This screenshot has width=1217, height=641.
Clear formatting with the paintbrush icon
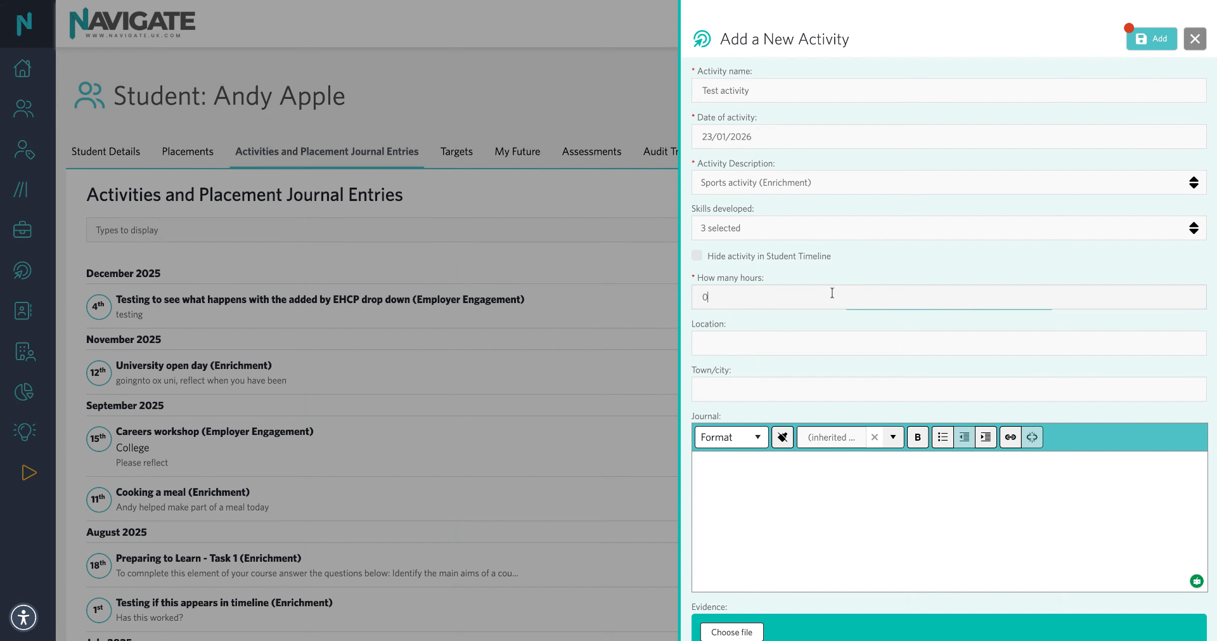point(782,437)
